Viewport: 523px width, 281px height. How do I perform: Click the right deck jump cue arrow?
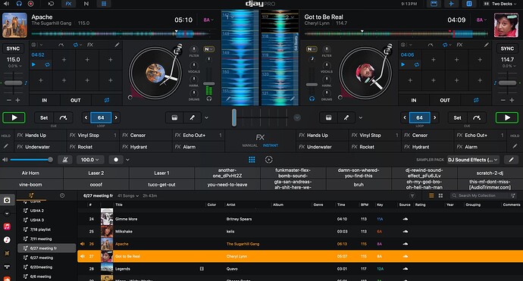477,117
